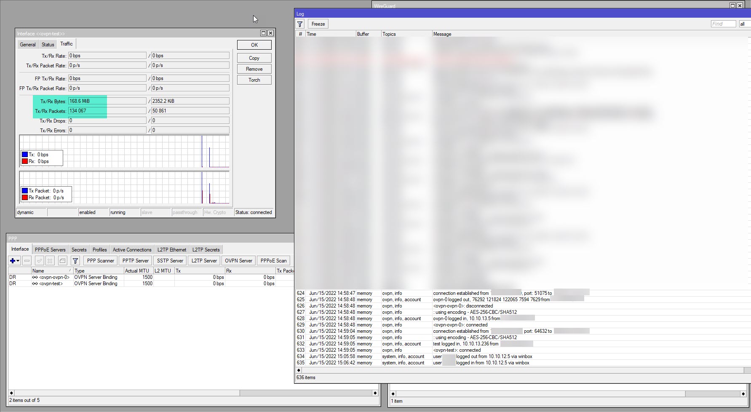Select the Interface tab in PPP

pyautogui.click(x=20, y=249)
